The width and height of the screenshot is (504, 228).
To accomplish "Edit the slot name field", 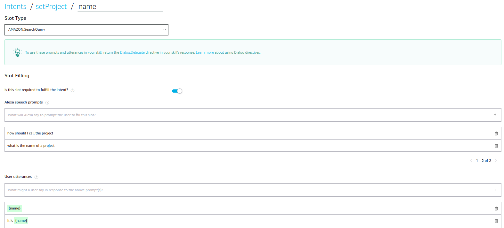I will pos(120,7).
